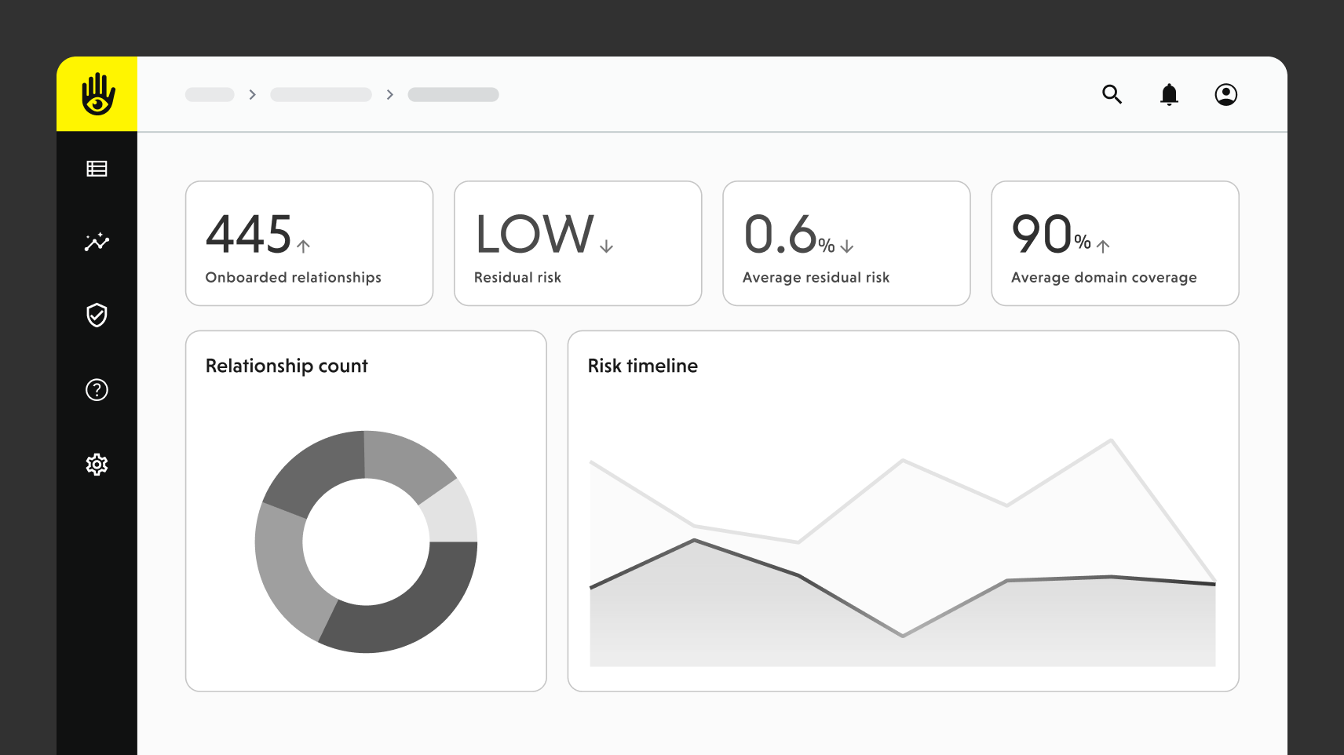Click the first breadcrumb chevron separator
The height and width of the screenshot is (755, 1344).
point(252,94)
